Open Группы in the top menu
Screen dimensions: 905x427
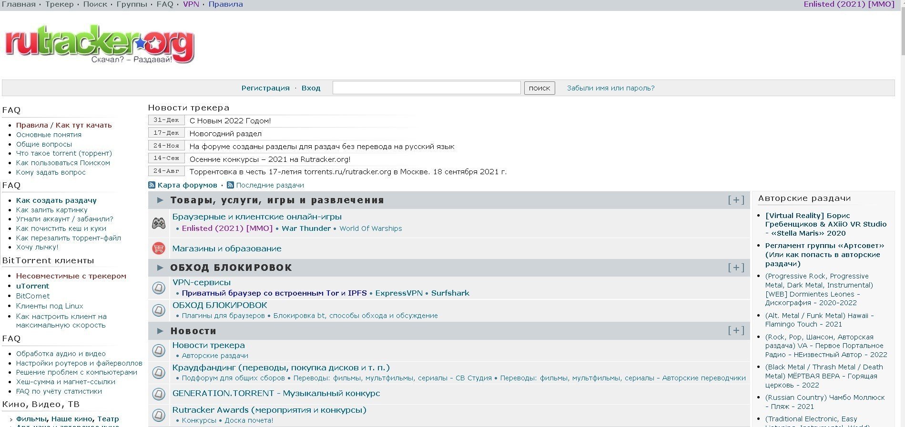tap(132, 4)
